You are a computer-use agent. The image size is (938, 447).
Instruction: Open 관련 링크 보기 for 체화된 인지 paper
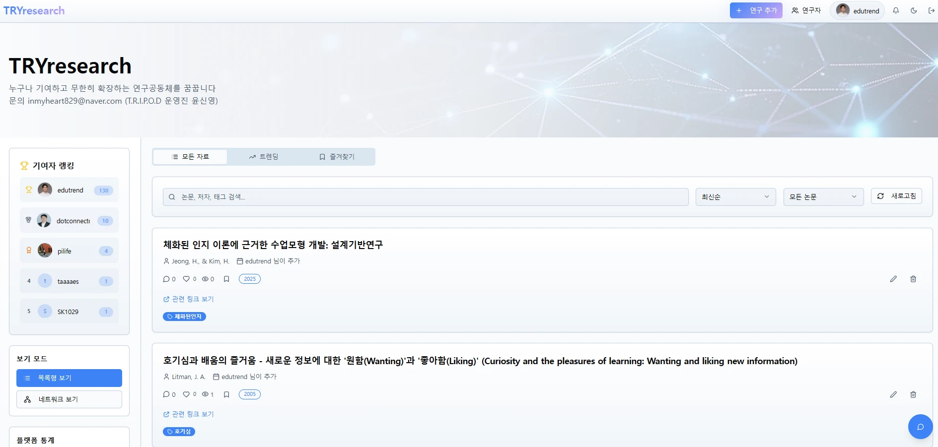click(189, 299)
